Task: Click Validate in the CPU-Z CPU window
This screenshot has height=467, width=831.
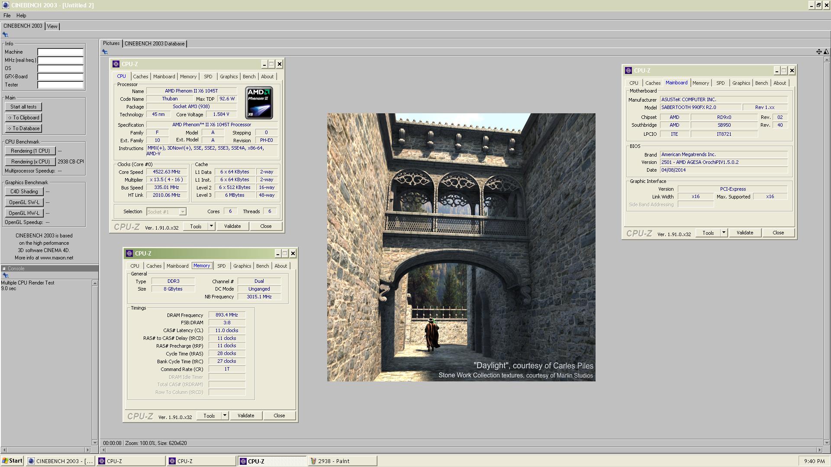Action: (x=232, y=226)
